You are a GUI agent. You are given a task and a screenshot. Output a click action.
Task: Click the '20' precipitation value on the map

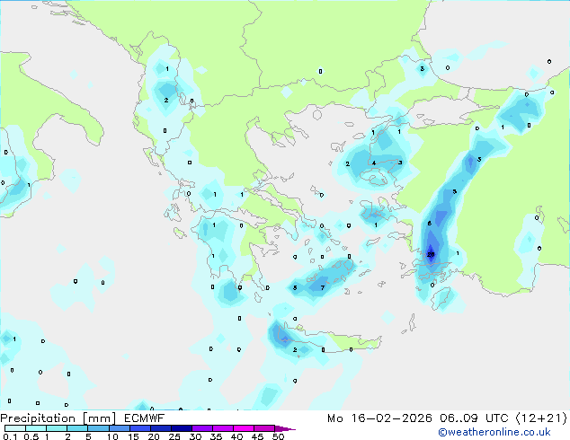[431, 254]
